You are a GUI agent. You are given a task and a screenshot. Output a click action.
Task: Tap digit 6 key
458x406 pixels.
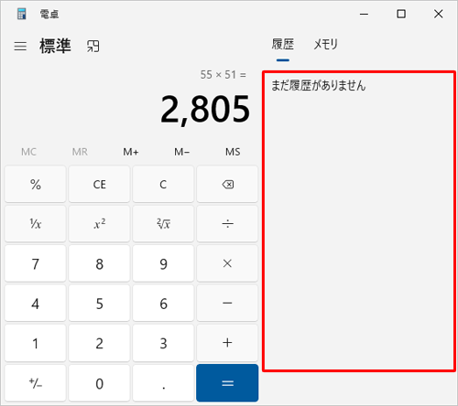[x=163, y=303]
